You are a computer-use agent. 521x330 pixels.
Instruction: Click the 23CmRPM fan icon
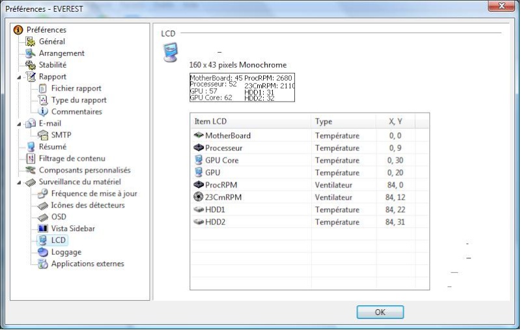click(199, 197)
